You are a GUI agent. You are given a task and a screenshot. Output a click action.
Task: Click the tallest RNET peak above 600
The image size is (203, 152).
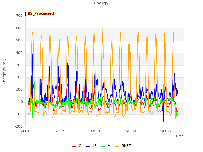coord(103,27)
